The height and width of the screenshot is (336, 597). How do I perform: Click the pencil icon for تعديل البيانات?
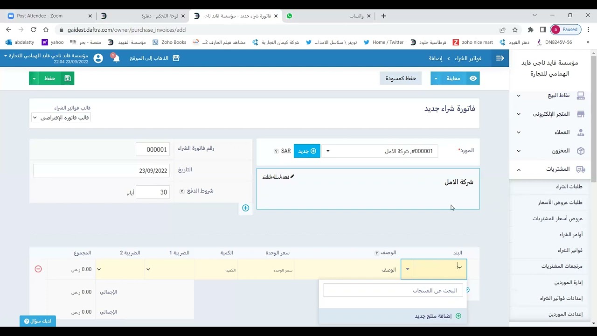(x=292, y=176)
